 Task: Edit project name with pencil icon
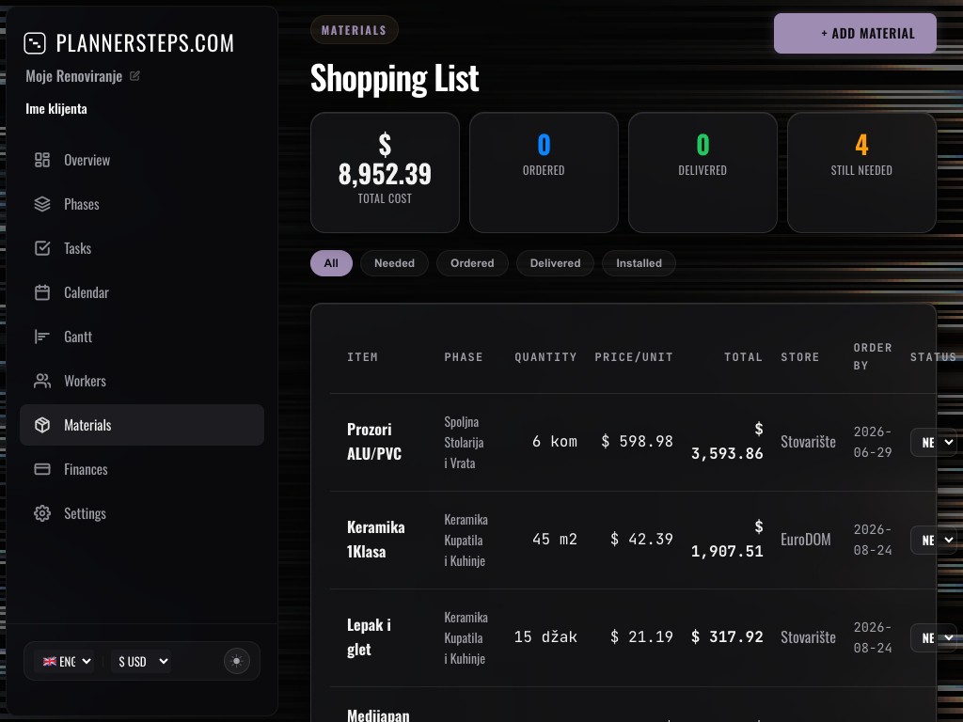(134, 76)
